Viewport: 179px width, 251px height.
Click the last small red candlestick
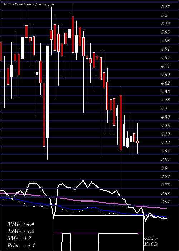[x=137, y=142]
